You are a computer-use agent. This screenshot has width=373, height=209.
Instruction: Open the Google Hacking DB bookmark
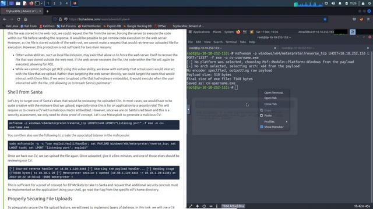coord(138,26)
